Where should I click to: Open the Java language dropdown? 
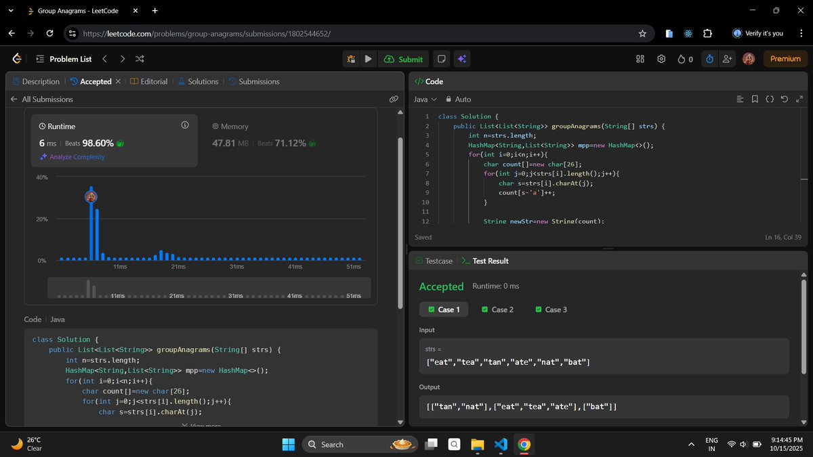pos(425,99)
